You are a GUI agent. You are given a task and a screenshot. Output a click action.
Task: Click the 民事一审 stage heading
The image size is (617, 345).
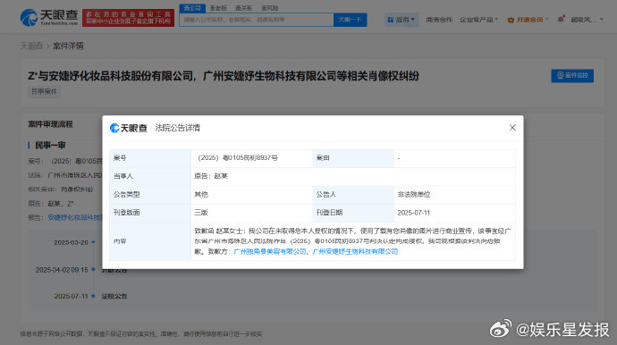(50, 145)
